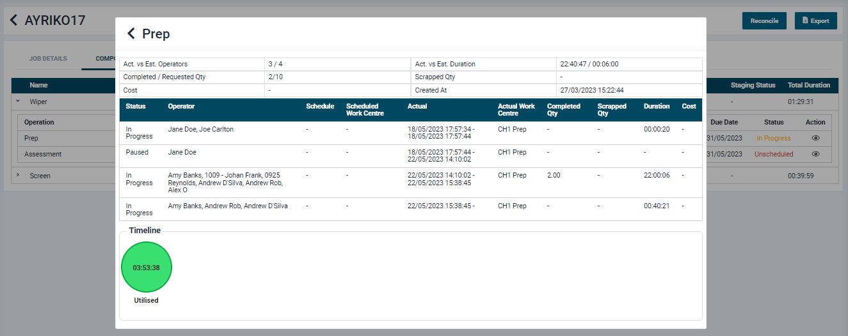This screenshot has width=848, height=336.
Task: Click the Unscheduled status label
Action: point(773,154)
